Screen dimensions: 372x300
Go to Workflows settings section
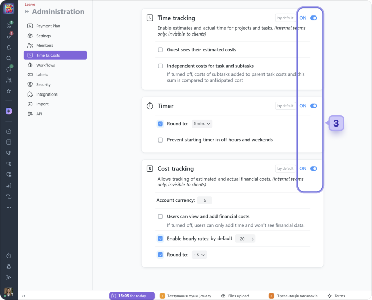tap(45, 65)
